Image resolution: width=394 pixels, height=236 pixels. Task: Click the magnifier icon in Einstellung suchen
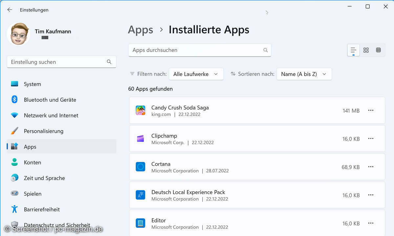point(109,62)
